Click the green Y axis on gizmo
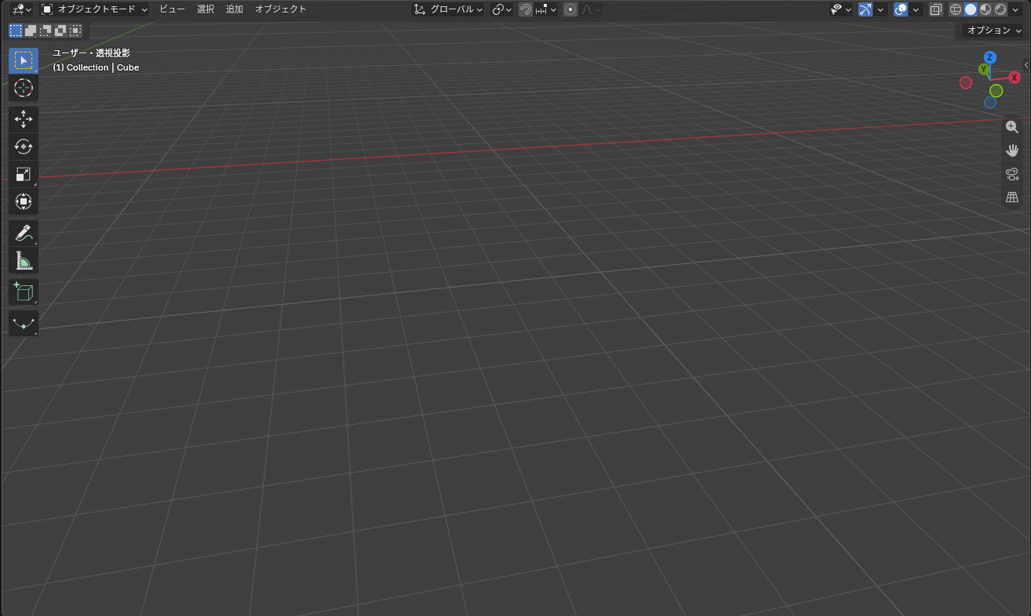Screen dimensions: 1031x616 (x=983, y=70)
